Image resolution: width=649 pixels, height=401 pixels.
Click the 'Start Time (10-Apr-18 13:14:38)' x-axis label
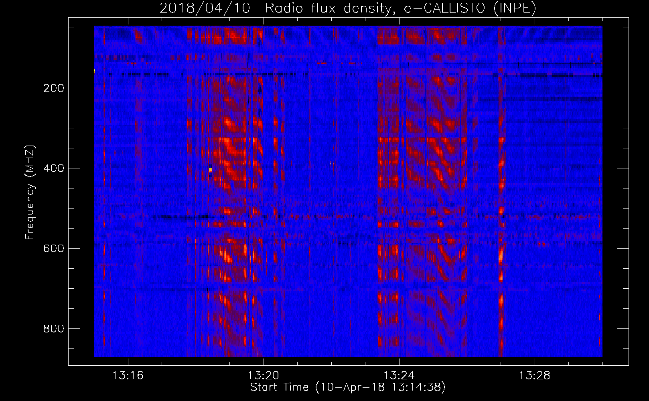click(x=348, y=387)
